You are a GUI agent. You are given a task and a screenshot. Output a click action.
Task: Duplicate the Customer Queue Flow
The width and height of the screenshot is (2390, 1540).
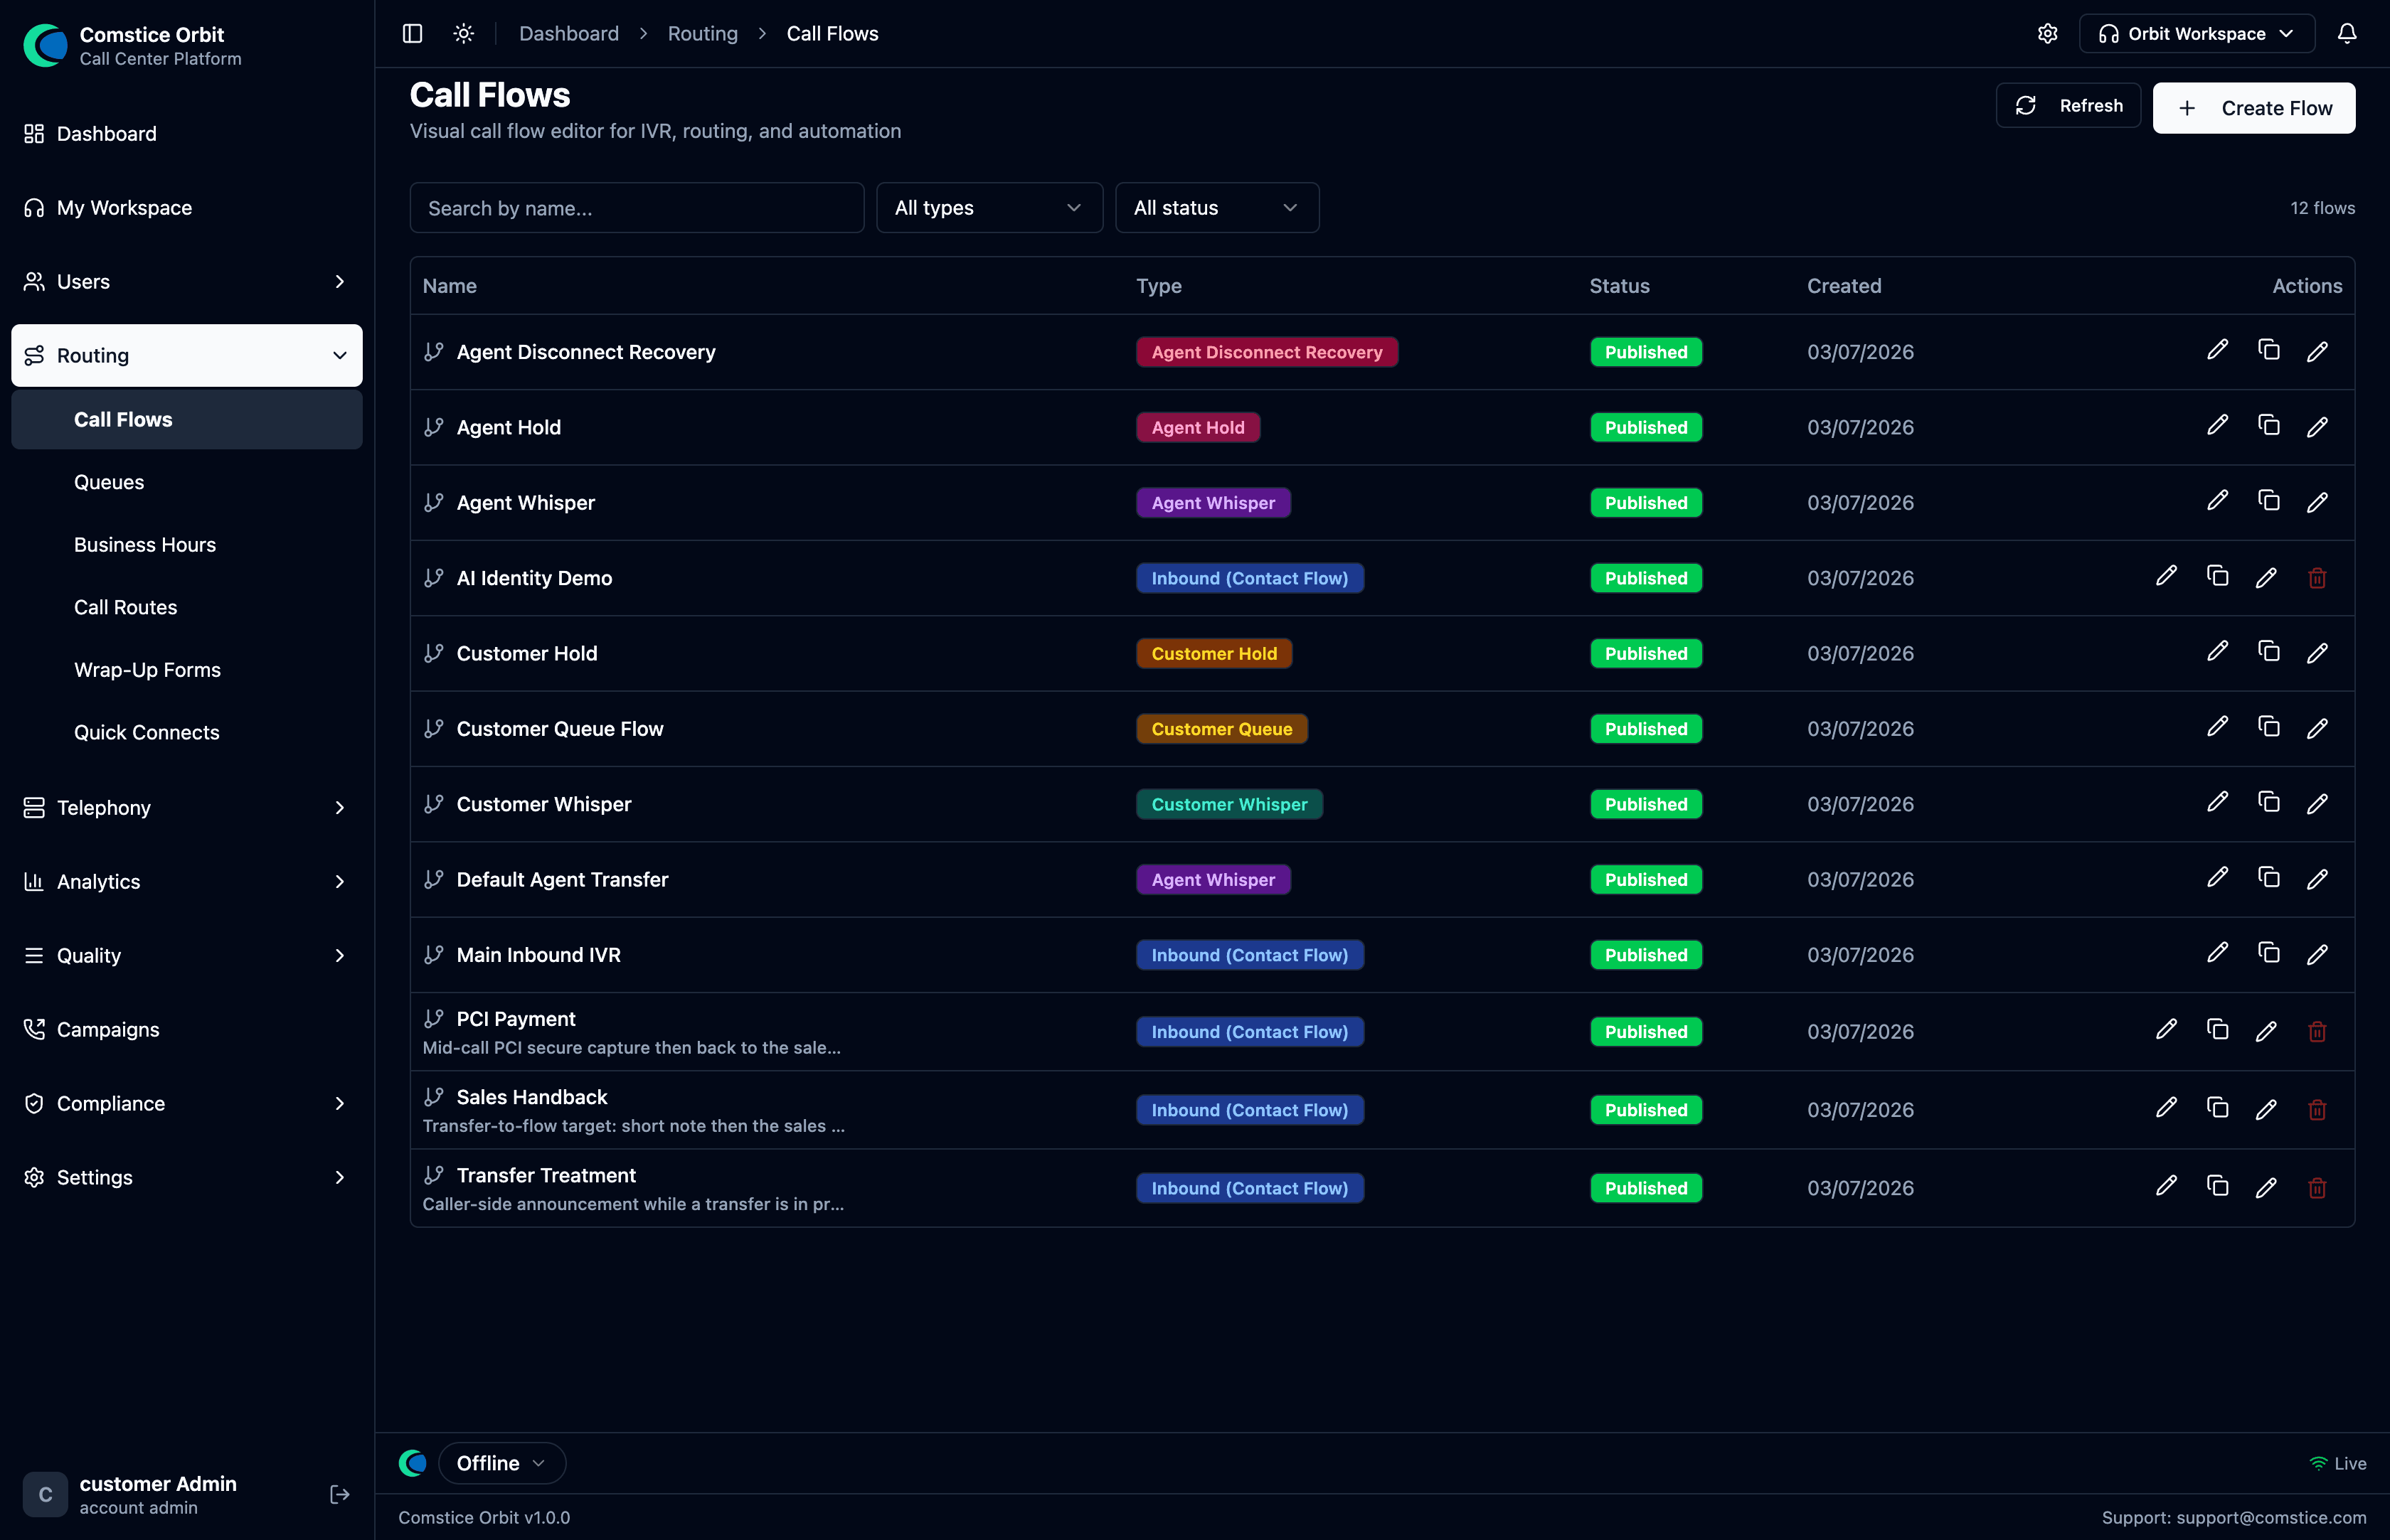click(x=2268, y=727)
